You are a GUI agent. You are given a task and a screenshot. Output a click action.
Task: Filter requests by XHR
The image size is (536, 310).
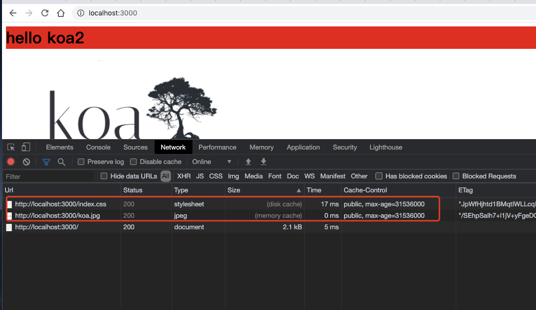point(184,176)
